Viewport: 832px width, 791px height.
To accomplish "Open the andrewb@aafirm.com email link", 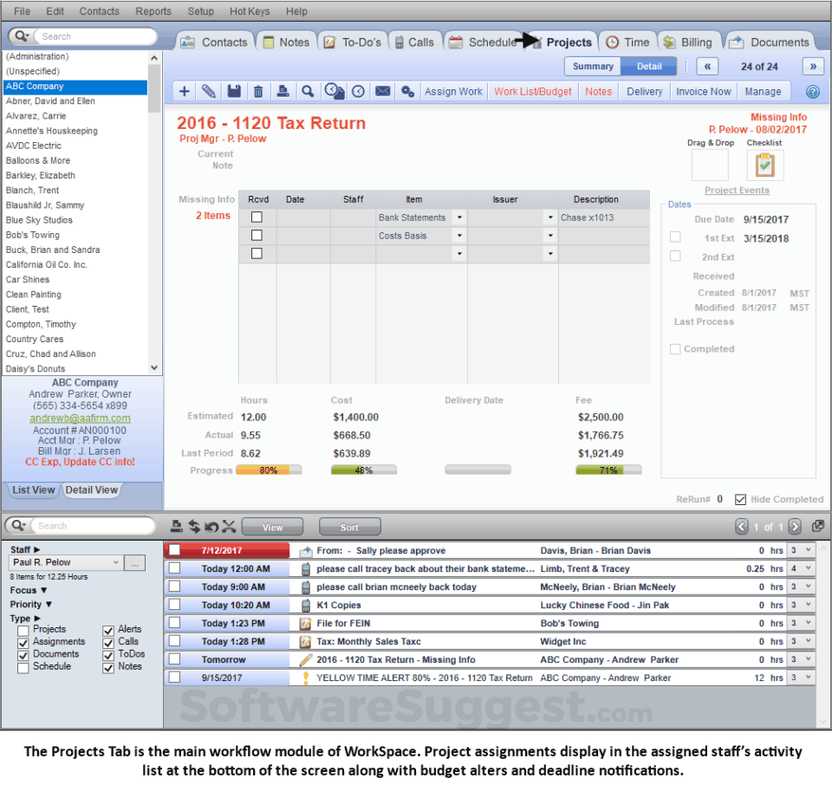I will [x=80, y=418].
